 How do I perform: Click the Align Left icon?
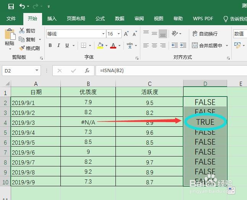146,45
